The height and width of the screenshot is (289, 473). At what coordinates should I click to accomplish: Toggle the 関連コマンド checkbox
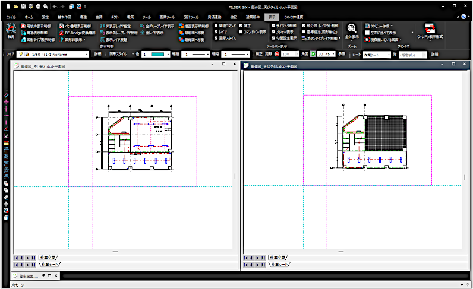(x=216, y=26)
